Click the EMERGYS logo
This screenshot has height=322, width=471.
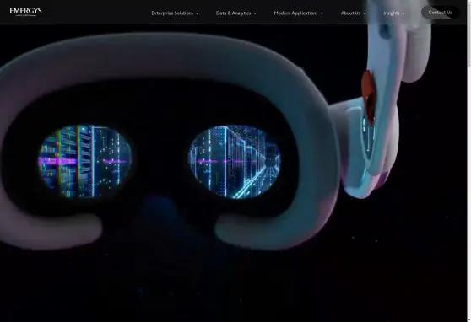pyautogui.click(x=25, y=12)
